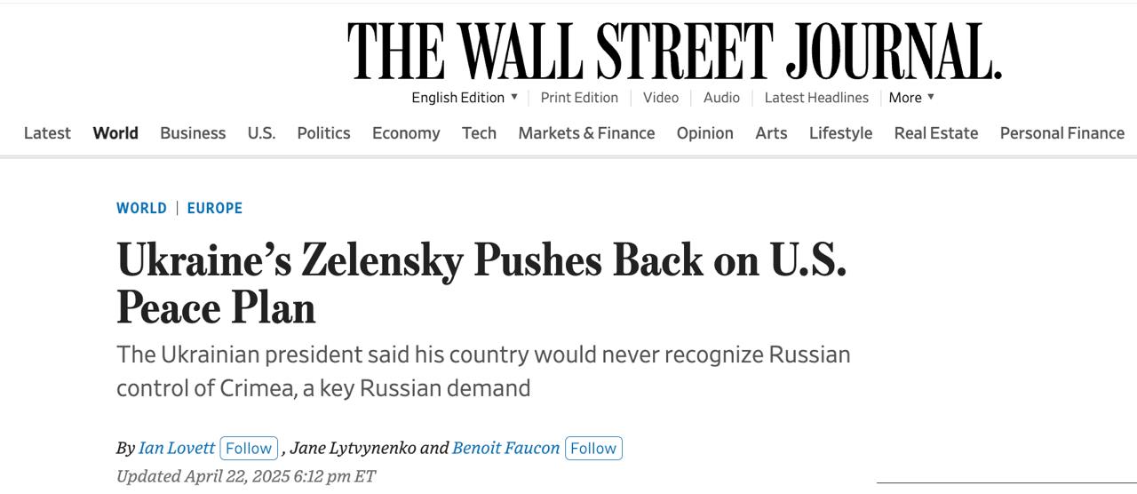
Task: Open the Audio section
Action: pyautogui.click(x=721, y=98)
